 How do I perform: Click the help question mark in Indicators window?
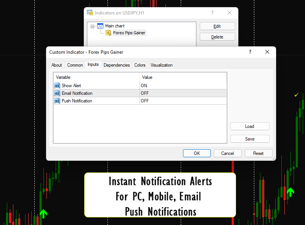click(212, 13)
